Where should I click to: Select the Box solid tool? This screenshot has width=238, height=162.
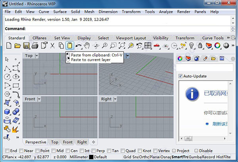(7, 112)
